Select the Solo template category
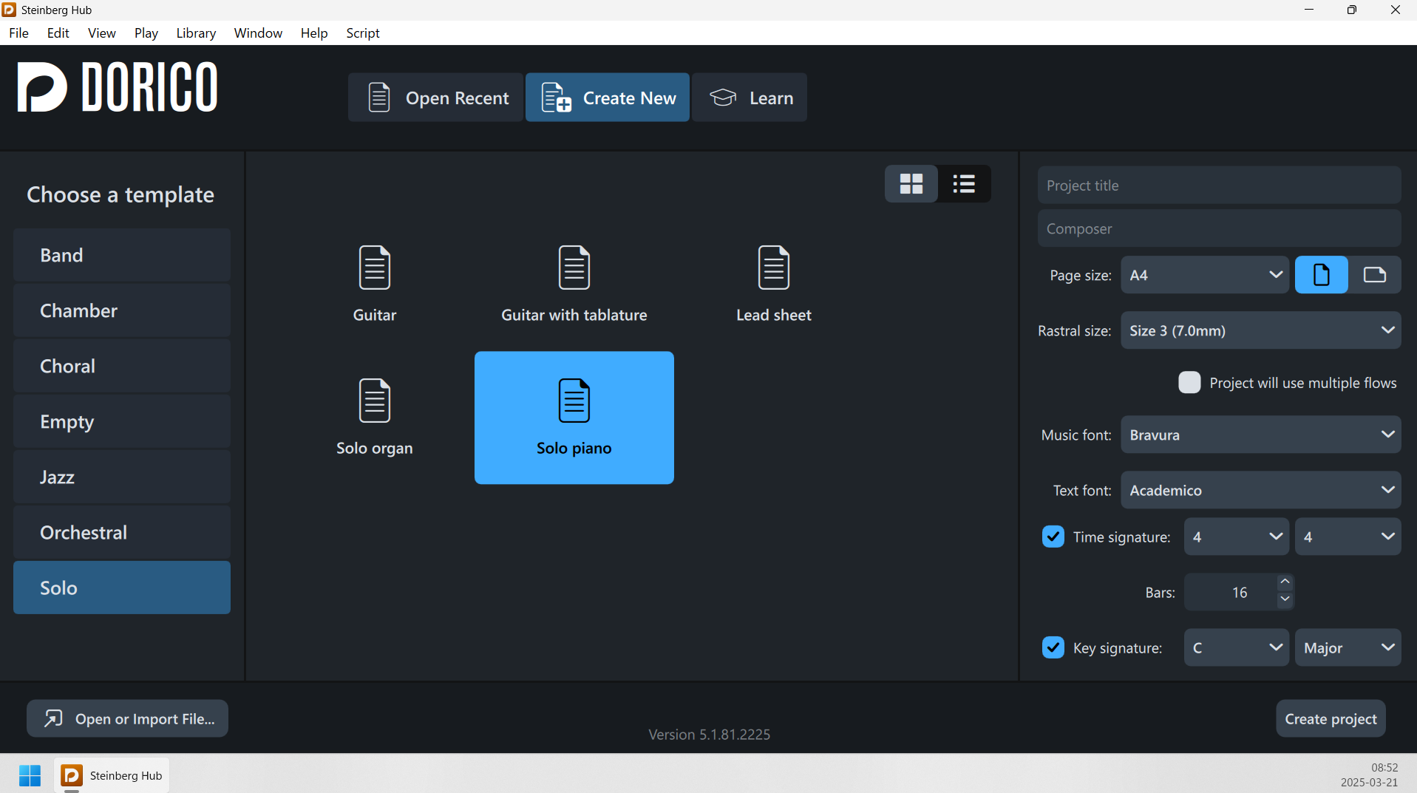The image size is (1417, 793). coord(122,588)
